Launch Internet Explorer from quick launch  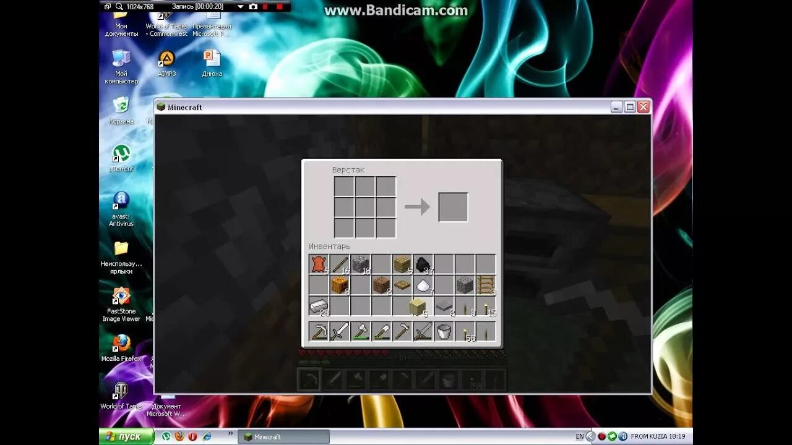tap(207, 436)
